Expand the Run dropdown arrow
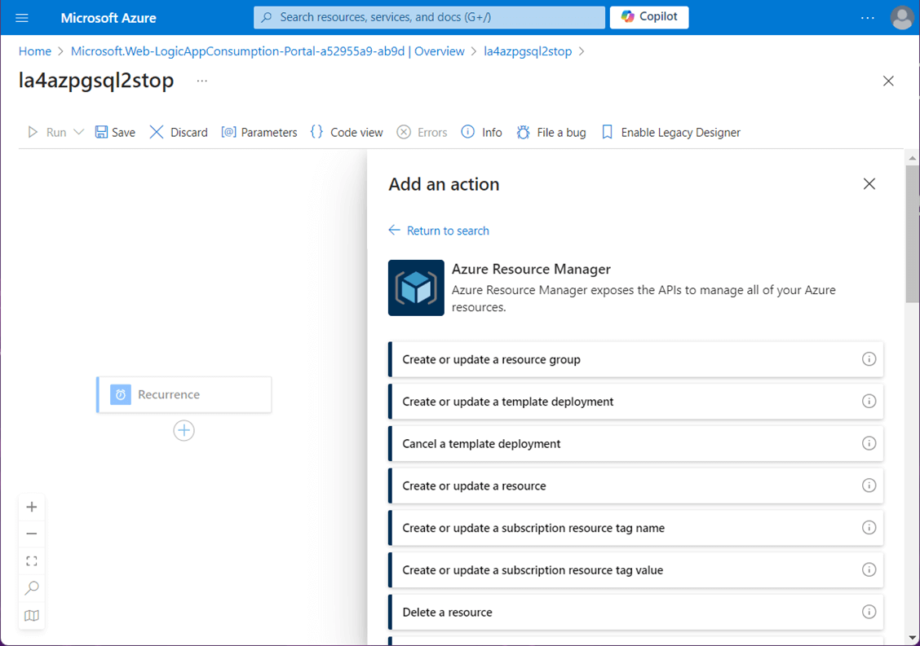Screen dimensions: 920x646 79,132
